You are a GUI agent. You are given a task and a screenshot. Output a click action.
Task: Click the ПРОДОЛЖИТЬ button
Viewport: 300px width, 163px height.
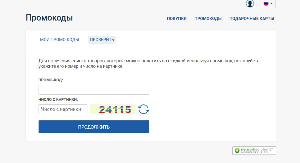(94, 127)
